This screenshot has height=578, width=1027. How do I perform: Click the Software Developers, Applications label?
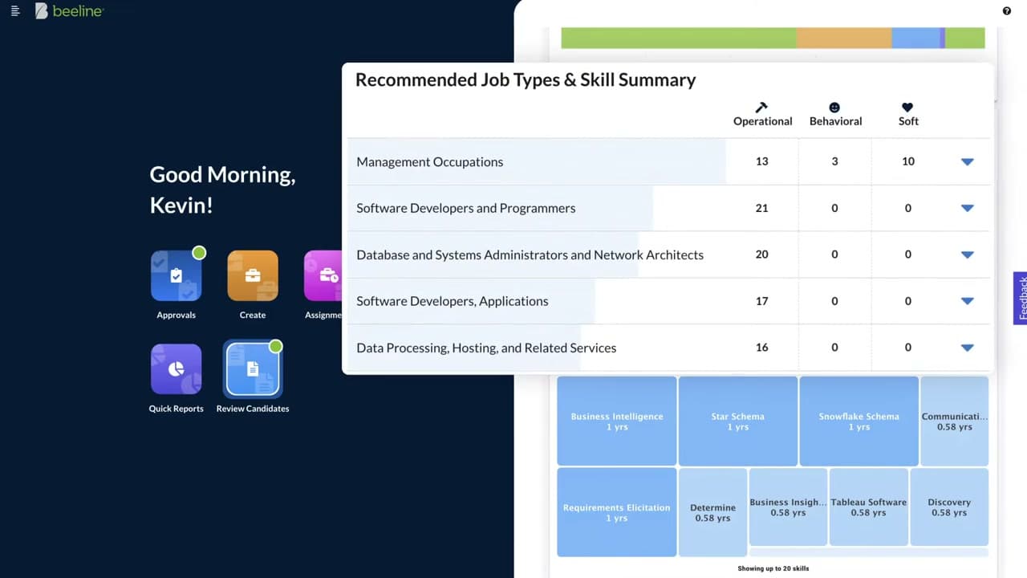(x=453, y=301)
